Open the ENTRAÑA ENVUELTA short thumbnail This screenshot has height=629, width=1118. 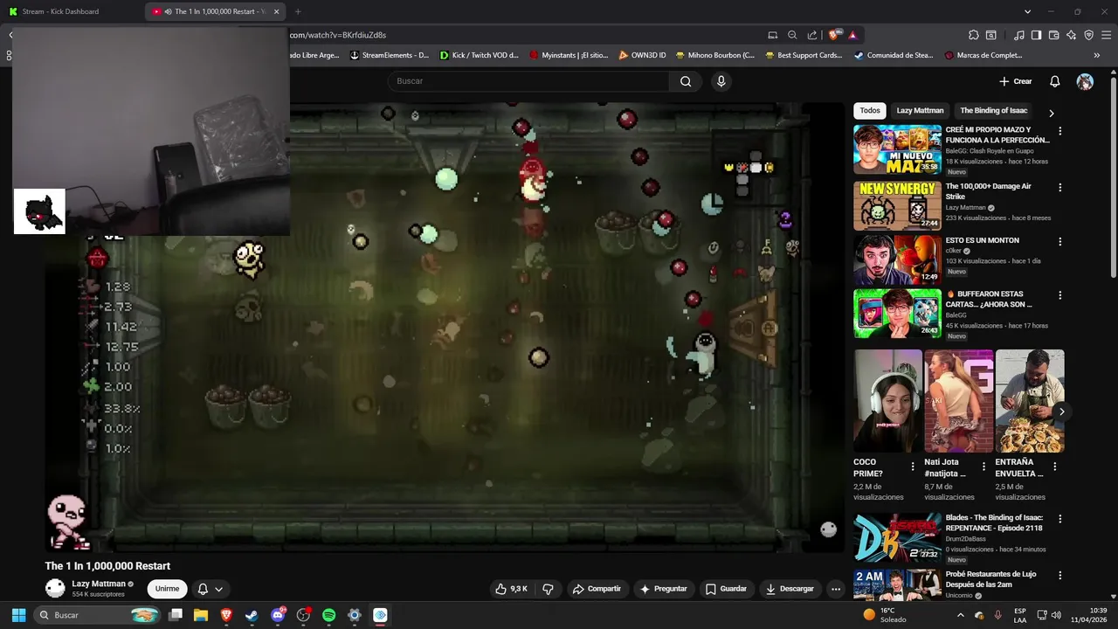coord(1030,401)
